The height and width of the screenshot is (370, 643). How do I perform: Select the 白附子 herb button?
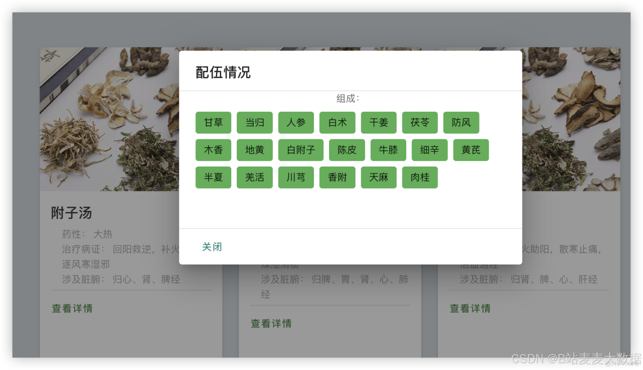(300, 150)
